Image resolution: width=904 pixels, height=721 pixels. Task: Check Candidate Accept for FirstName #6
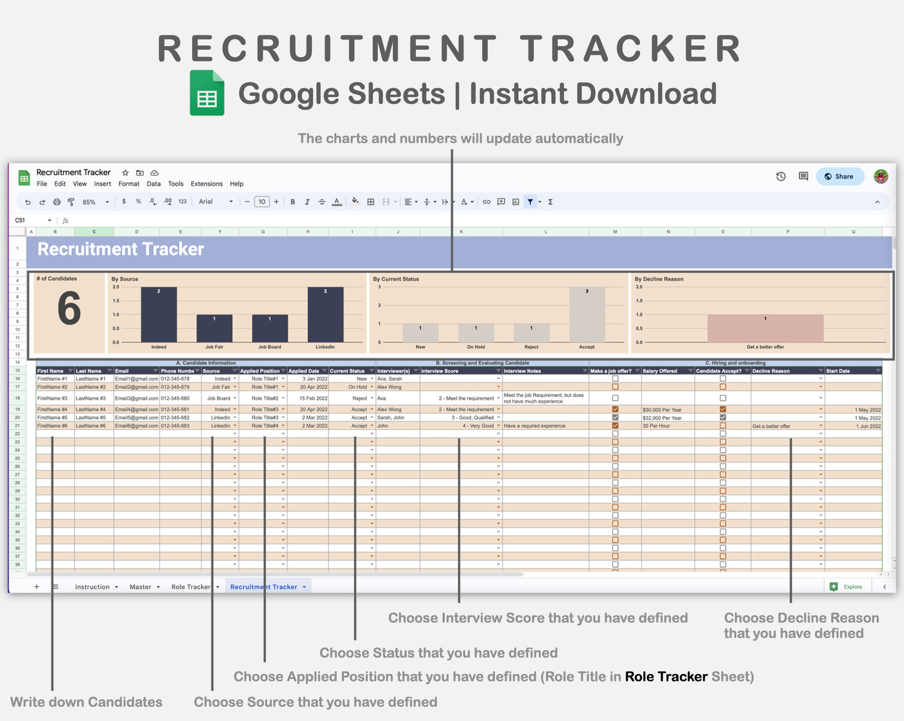723,425
